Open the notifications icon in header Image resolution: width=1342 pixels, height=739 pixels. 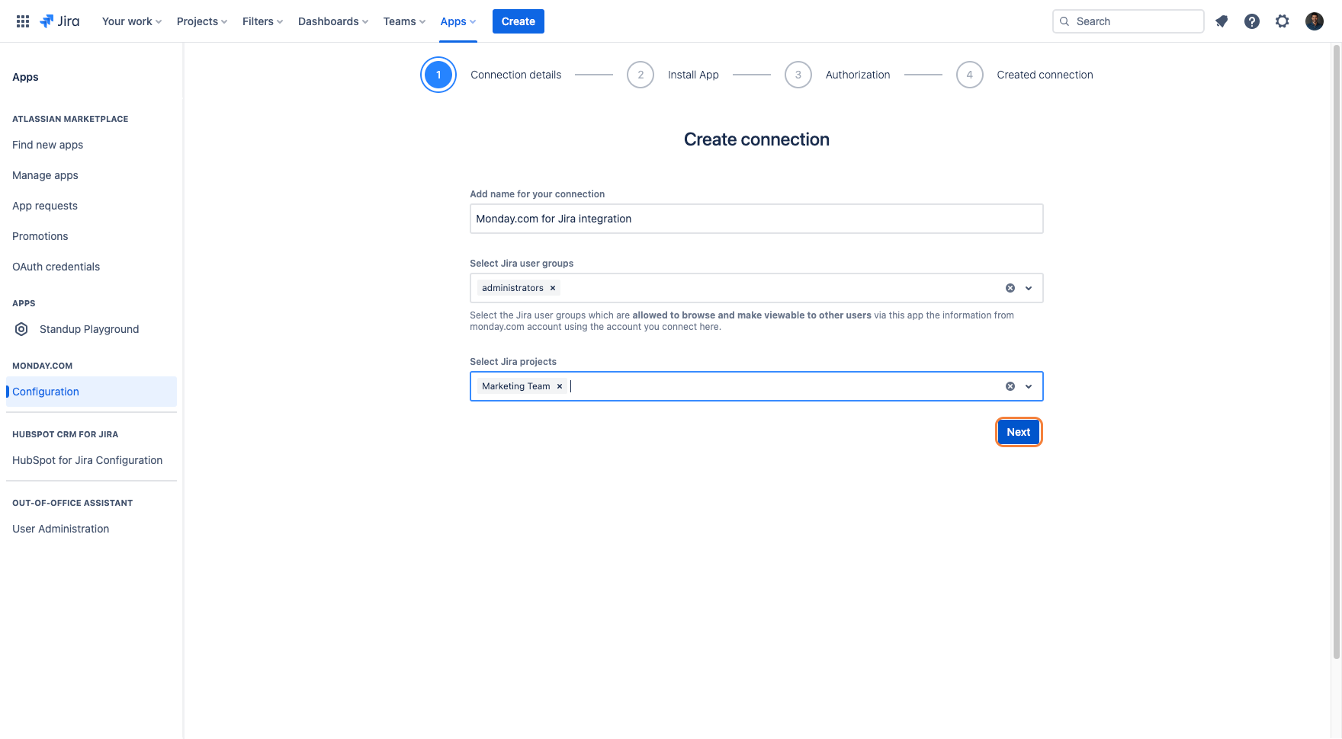click(1222, 21)
